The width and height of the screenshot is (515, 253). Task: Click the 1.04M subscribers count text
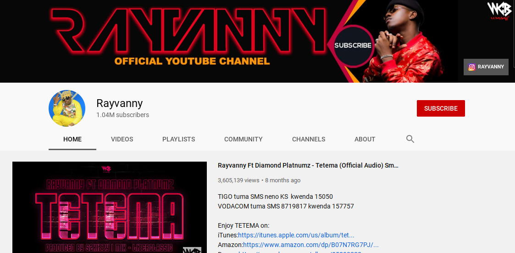122,115
